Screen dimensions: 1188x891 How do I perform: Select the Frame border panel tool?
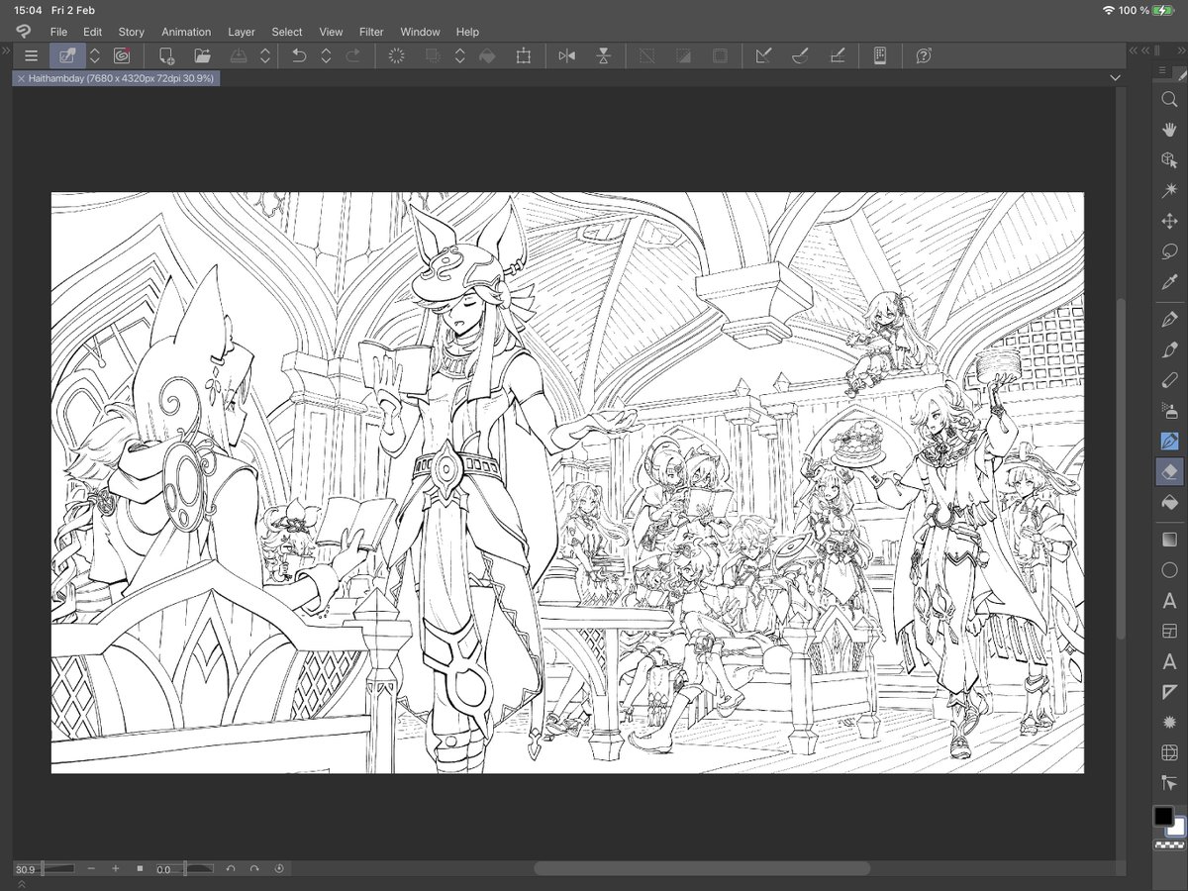coord(1168,631)
